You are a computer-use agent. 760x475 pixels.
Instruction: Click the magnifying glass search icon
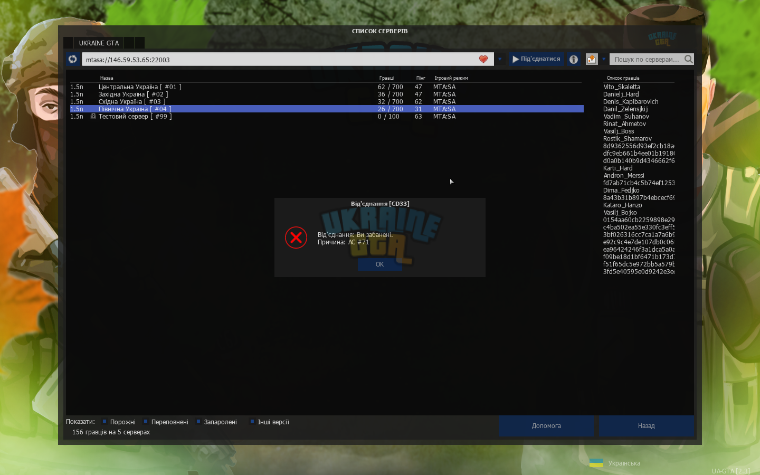pyautogui.click(x=689, y=59)
